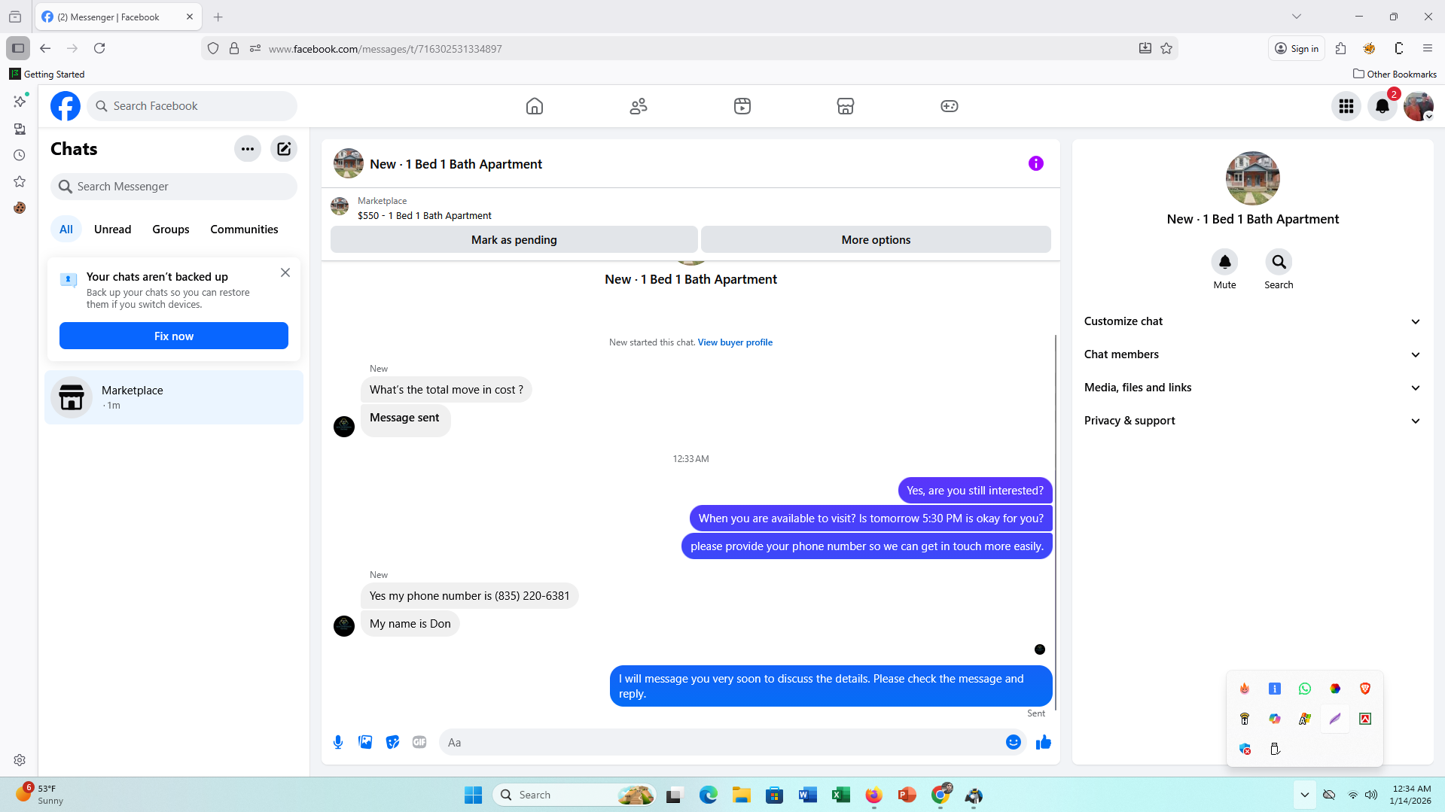Click the Fix now button
1445x812 pixels.
[174, 336]
